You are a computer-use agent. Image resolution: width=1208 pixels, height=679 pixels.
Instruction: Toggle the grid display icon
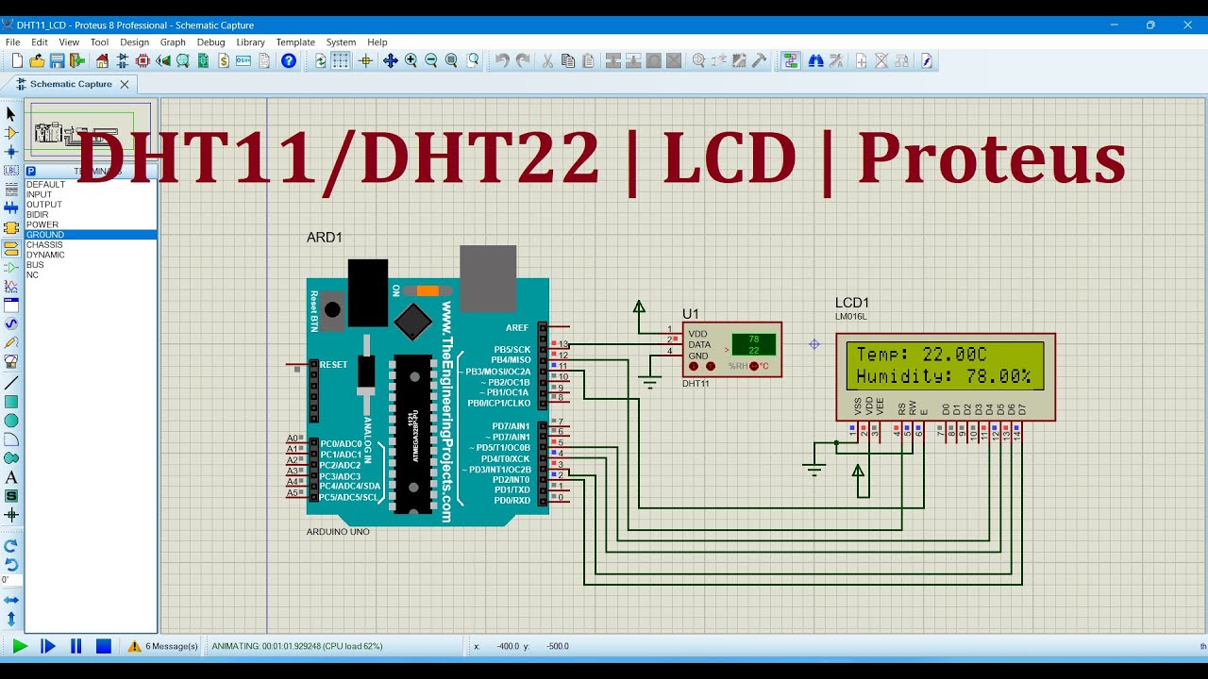[341, 60]
